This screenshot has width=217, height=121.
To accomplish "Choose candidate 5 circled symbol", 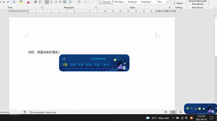I will (x=97, y=65).
